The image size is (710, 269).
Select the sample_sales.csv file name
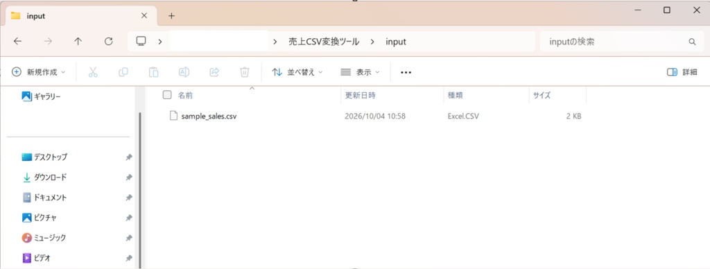point(209,116)
